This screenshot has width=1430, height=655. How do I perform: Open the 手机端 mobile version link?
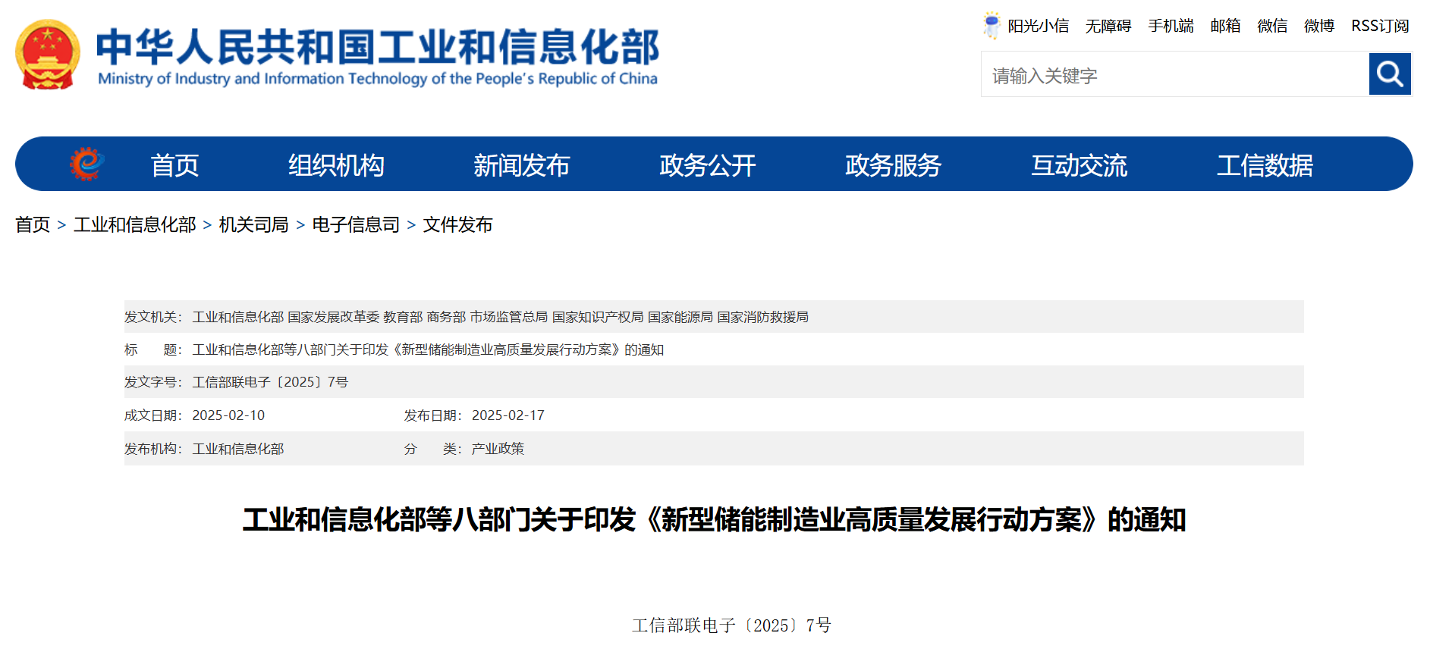(1171, 26)
